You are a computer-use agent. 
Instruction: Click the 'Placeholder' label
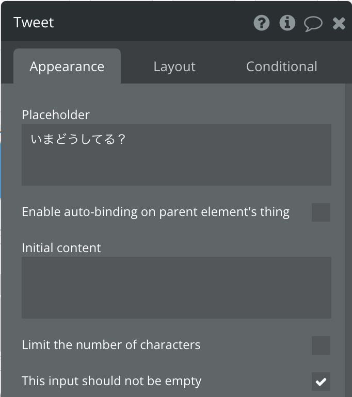pos(56,115)
